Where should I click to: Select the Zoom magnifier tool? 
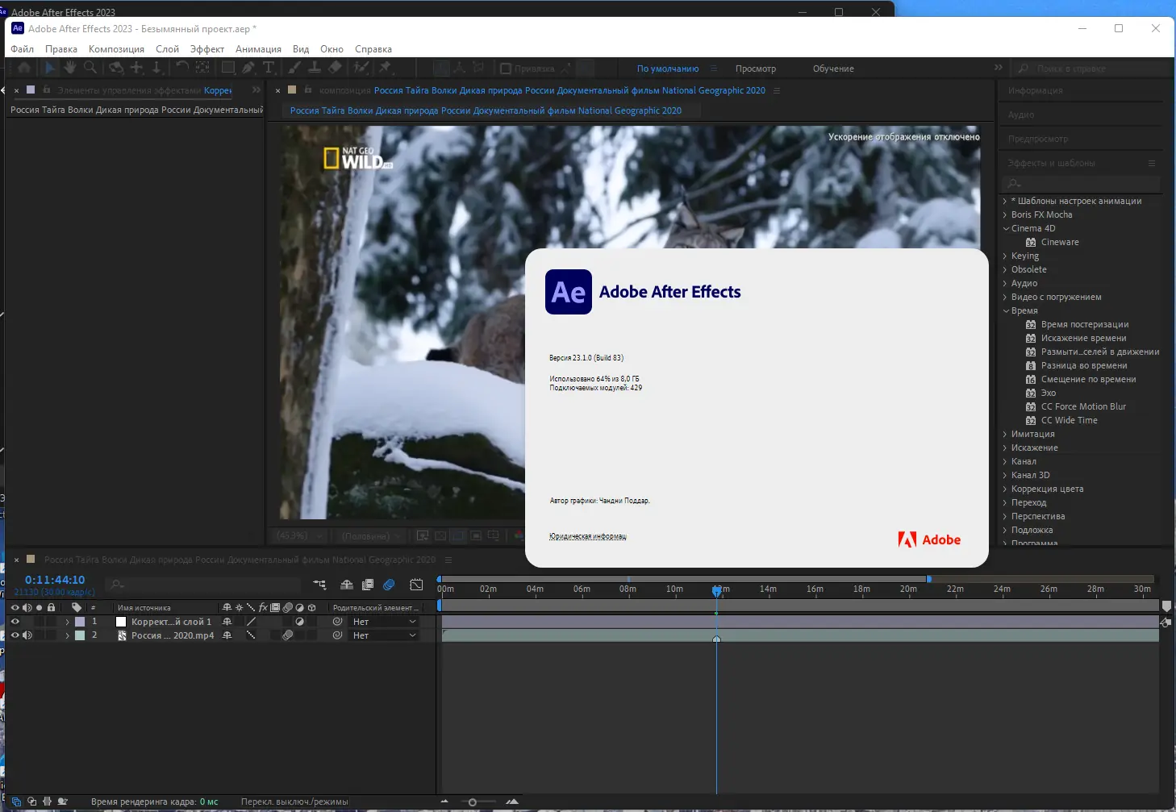point(90,68)
